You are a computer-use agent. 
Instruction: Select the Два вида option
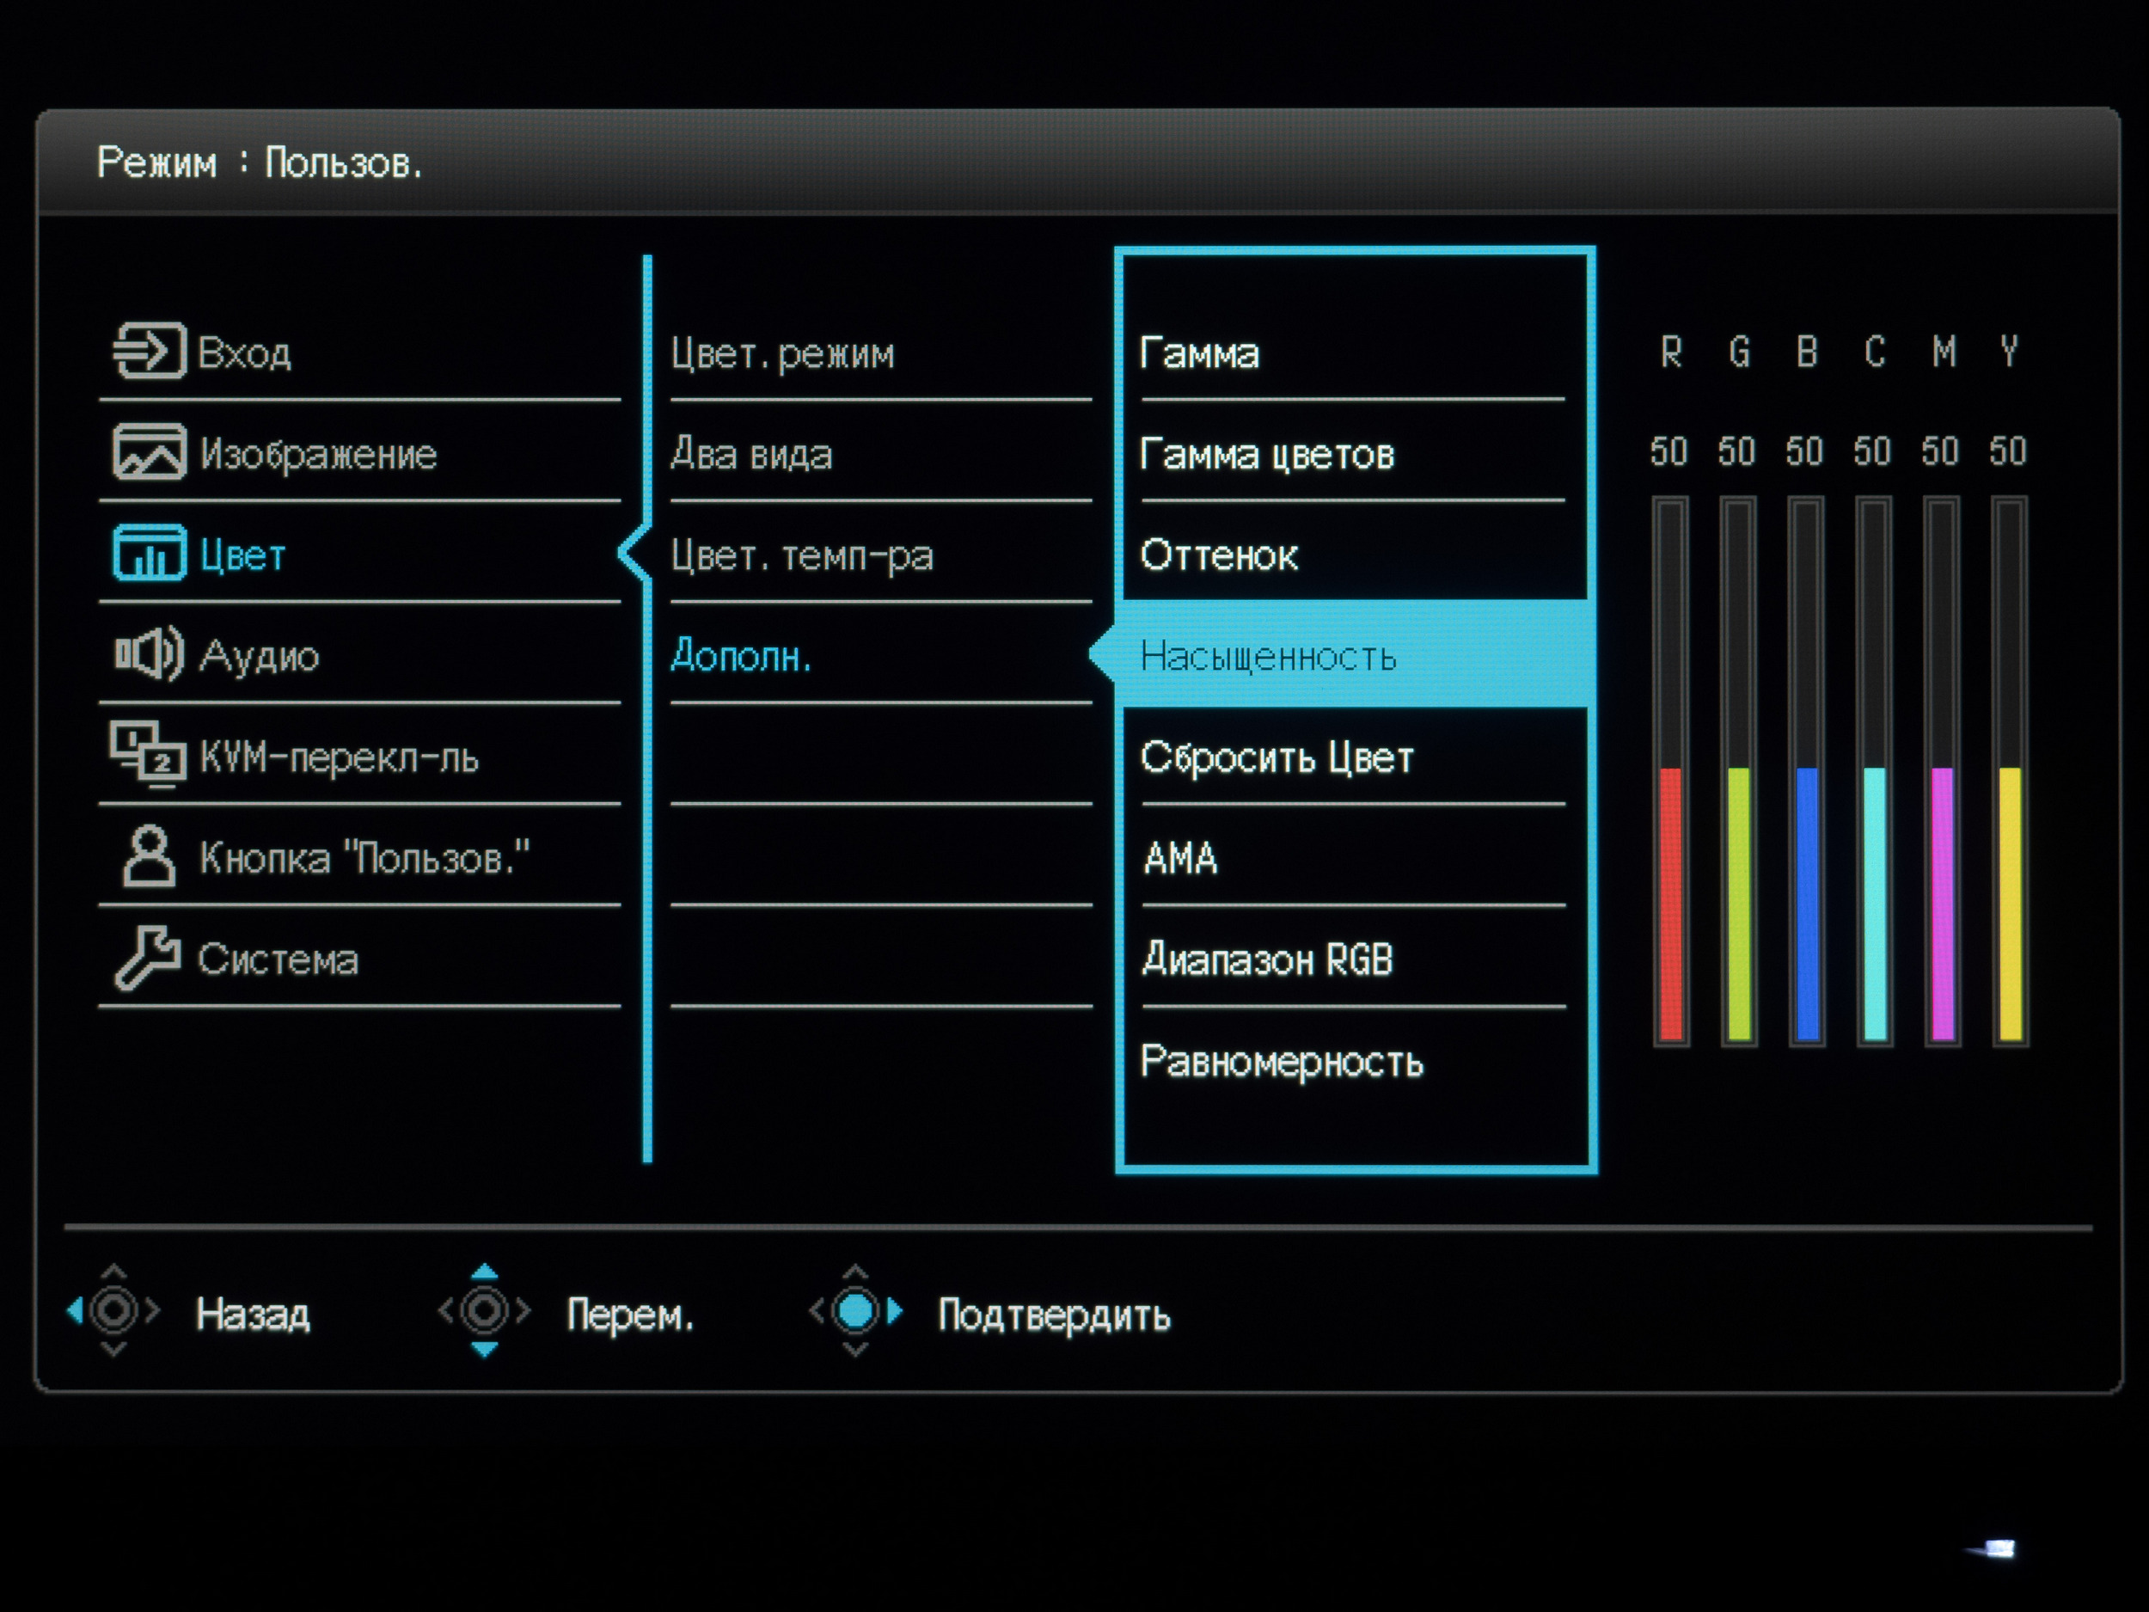(x=752, y=456)
